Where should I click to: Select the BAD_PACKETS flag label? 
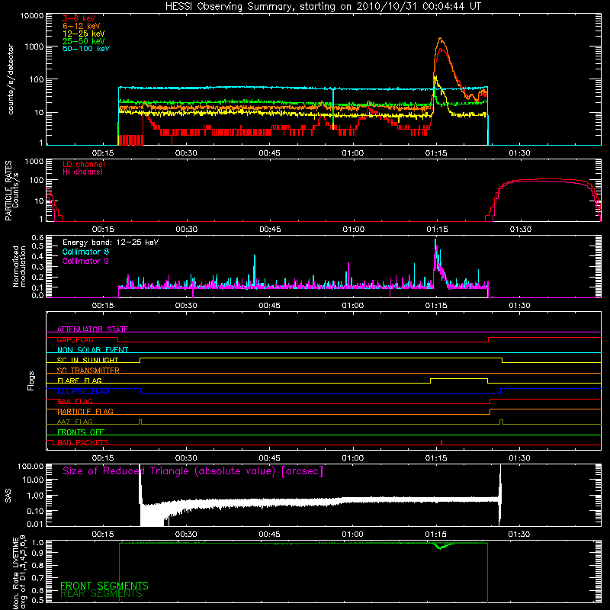click(83, 442)
